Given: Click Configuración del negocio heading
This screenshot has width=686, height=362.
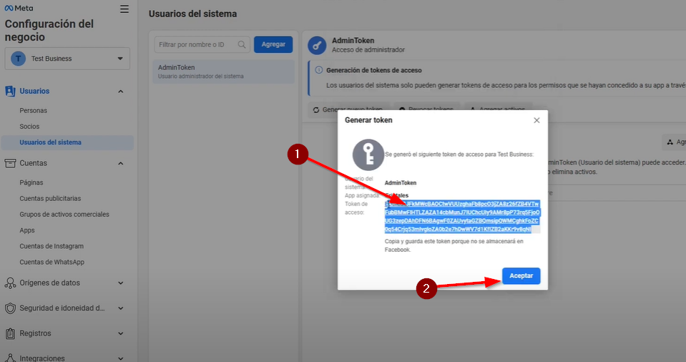Looking at the screenshot, I should (49, 31).
